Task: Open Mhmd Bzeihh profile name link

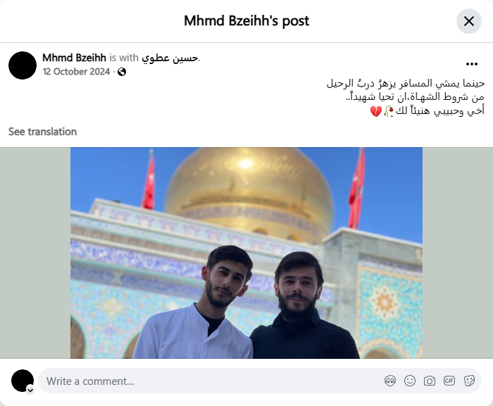Action: pos(74,58)
